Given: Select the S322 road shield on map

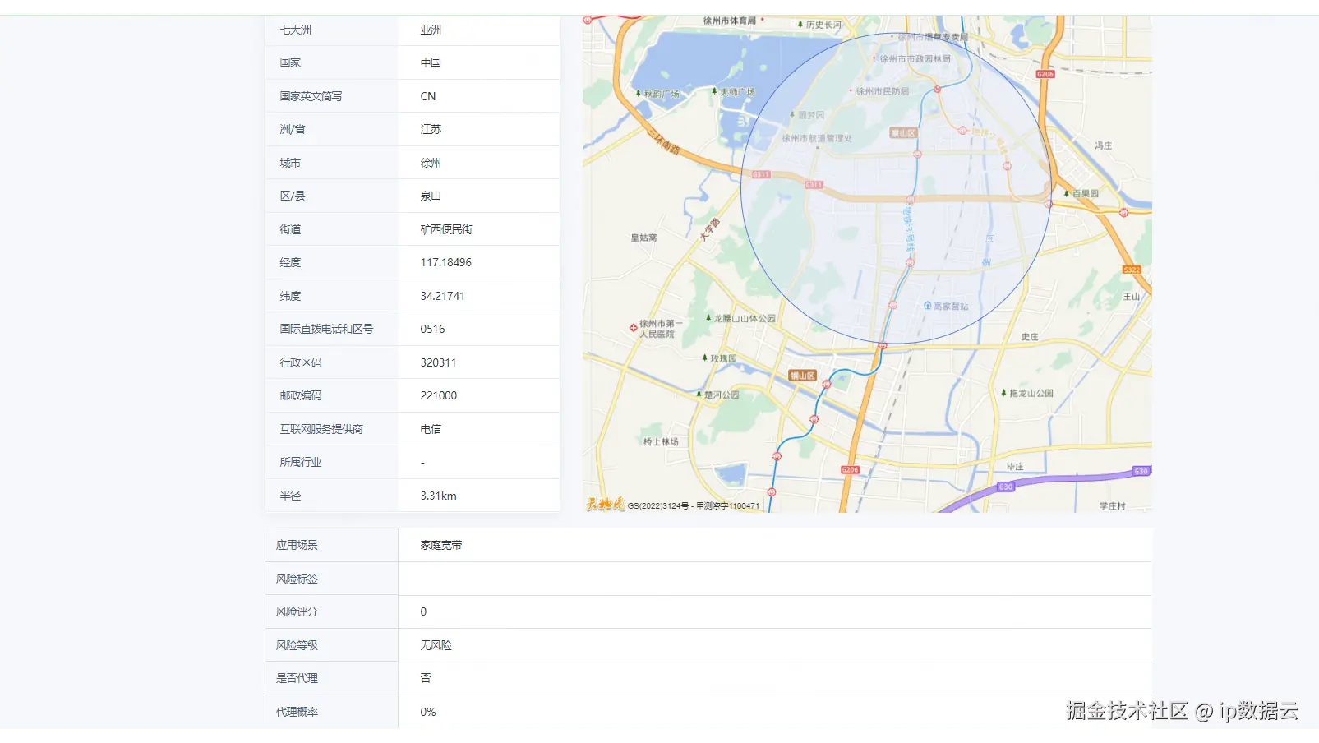Looking at the screenshot, I should click(1132, 270).
